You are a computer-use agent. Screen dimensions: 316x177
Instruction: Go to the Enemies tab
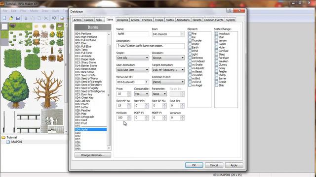pyautogui.click(x=147, y=20)
